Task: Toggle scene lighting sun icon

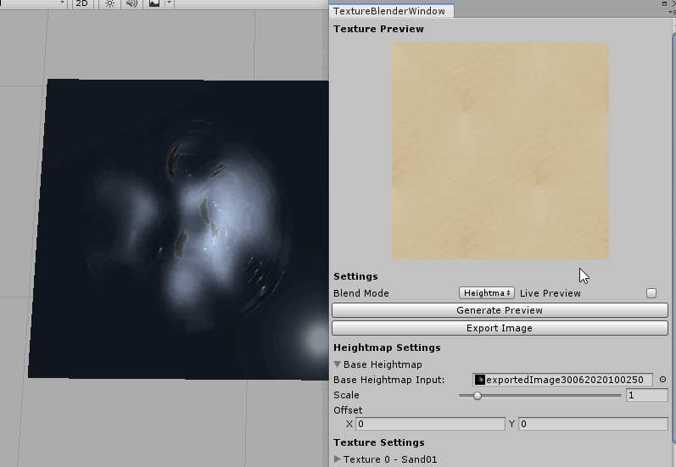Action: coord(109,3)
